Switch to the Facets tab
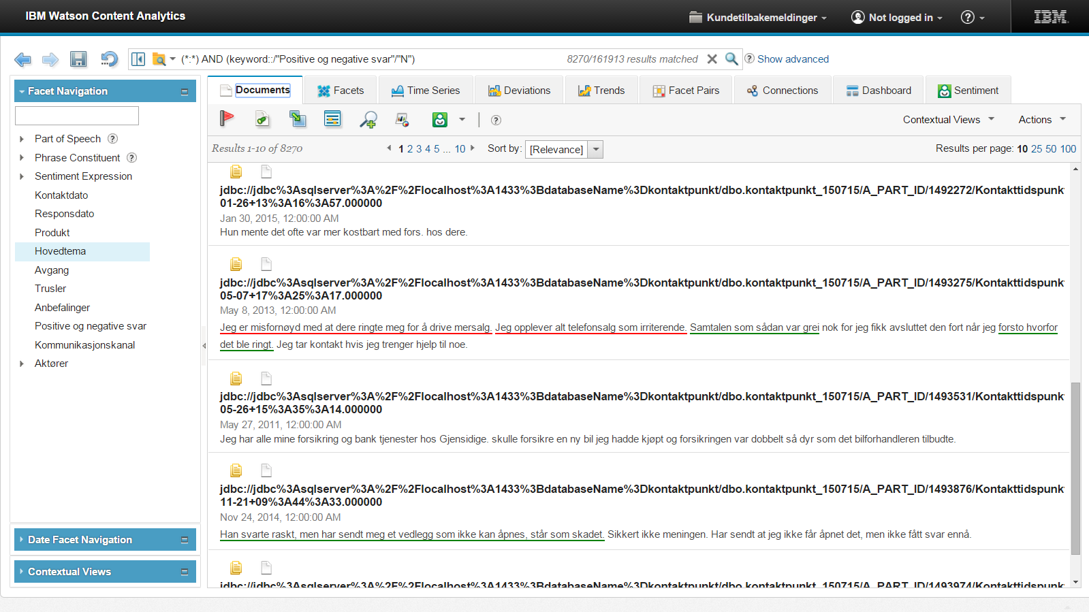The width and height of the screenshot is (1089, 612). click(341, 91)
